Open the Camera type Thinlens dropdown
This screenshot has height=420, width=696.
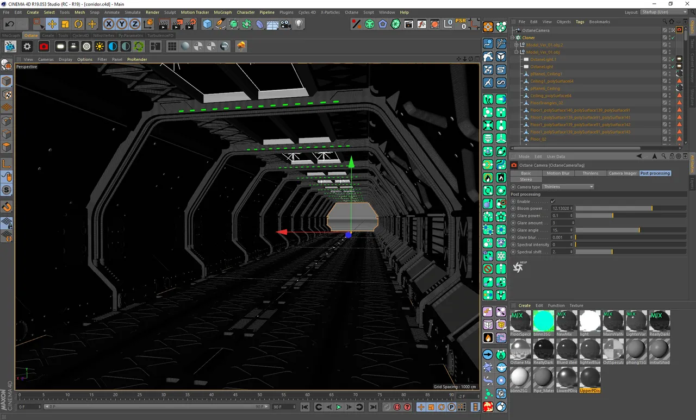[x=568, y=187]
